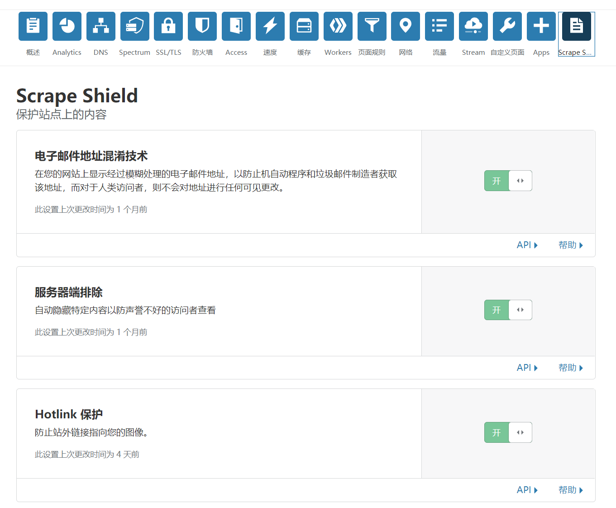The width and height of the screenshot is (616, 508).
Task: Open the 缓存 cache drive icon
Action: pos(304,26)
